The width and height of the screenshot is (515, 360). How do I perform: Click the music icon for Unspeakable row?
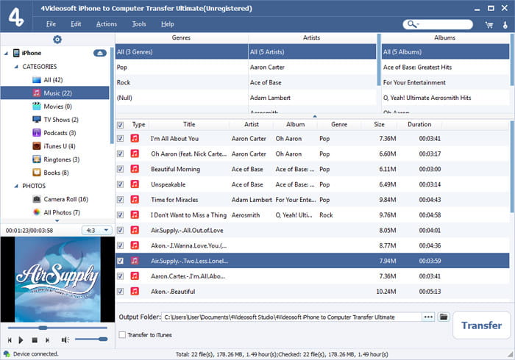(x=135, y=184)
